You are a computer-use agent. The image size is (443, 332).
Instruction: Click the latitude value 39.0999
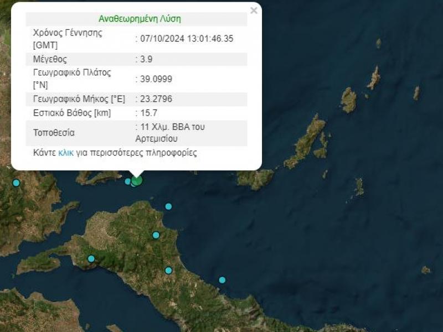click(156, 79)
